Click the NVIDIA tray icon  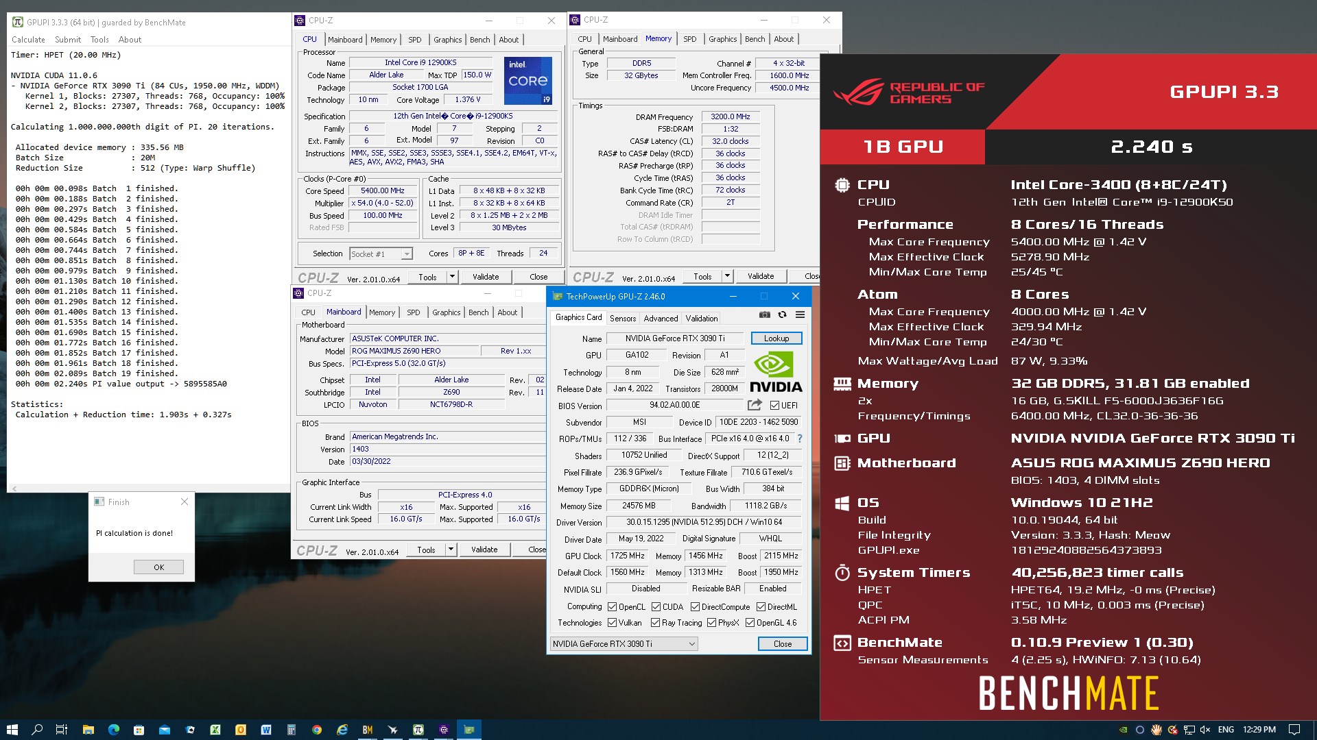1124,730
